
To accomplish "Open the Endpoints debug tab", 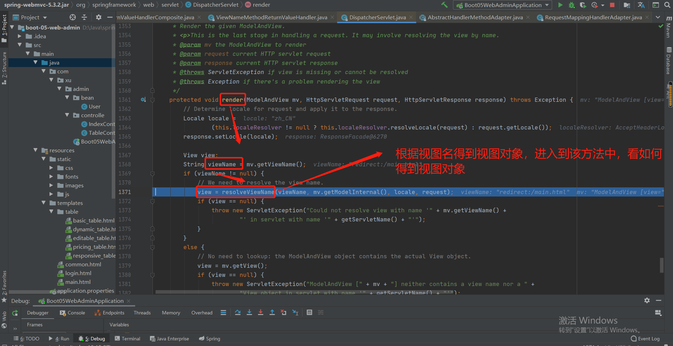I will pyautogui.click(x=109, y=313).
